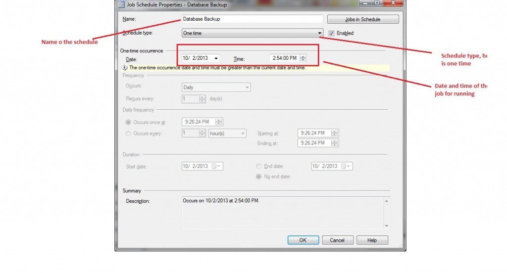Select the Occurs once at radio button

tap(129, 122)
